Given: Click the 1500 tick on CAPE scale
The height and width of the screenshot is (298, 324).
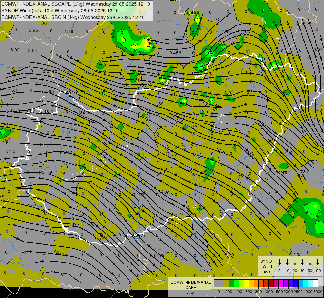Looking at the screenshot, I should click(x=278, y=292).
